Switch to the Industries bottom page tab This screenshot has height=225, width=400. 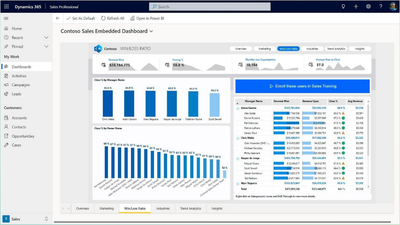click(163, 208)
